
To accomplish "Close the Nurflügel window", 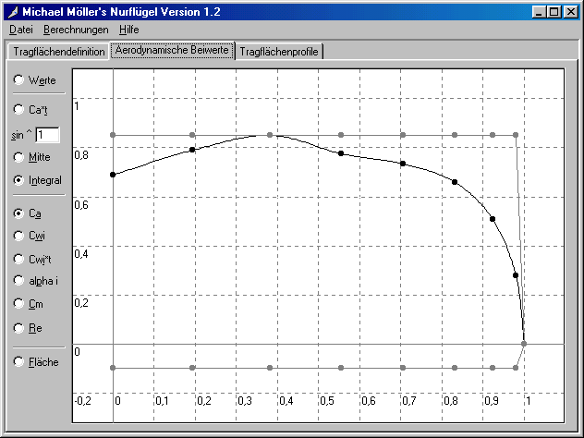I will coord(570,12).
